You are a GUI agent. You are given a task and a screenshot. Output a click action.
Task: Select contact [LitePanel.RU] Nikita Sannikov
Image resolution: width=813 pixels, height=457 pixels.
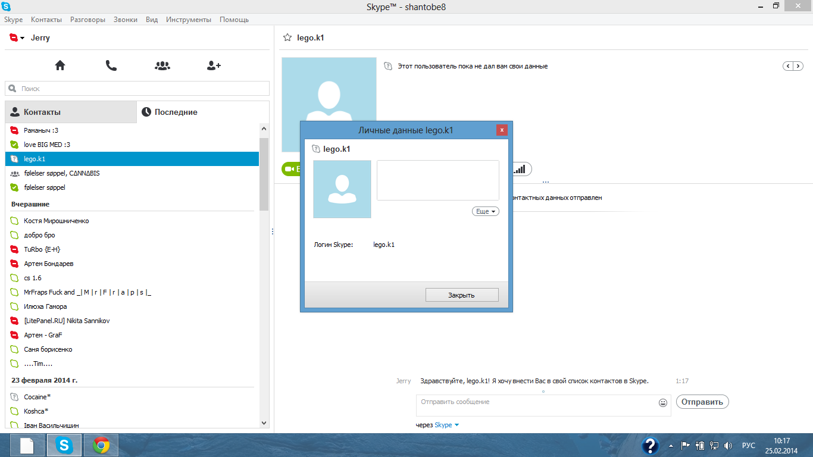tap(132, 321)
